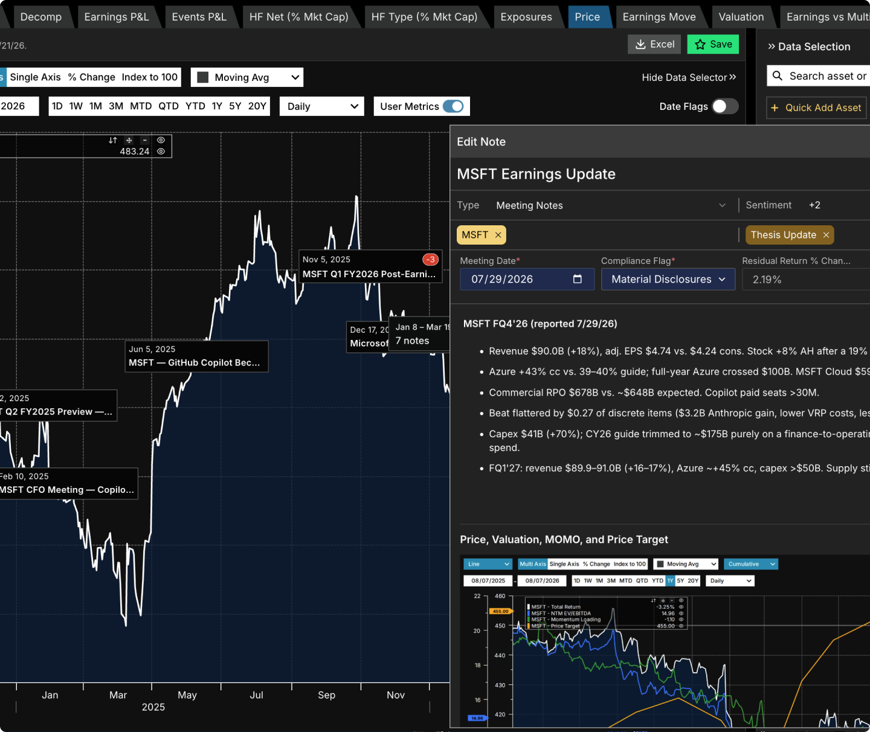Select the YTD range button

(x=195, y=106)
